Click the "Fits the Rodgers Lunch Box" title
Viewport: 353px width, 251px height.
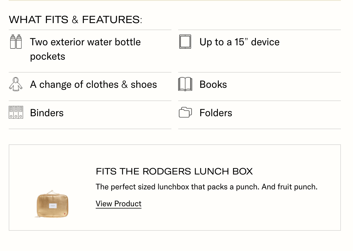[174, 171]
